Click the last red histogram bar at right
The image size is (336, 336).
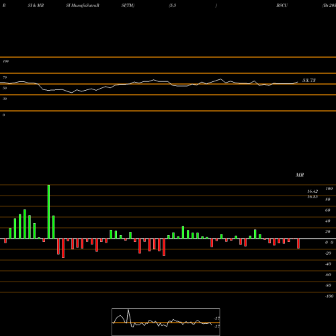pyautogui.click(x=298, y=243)
